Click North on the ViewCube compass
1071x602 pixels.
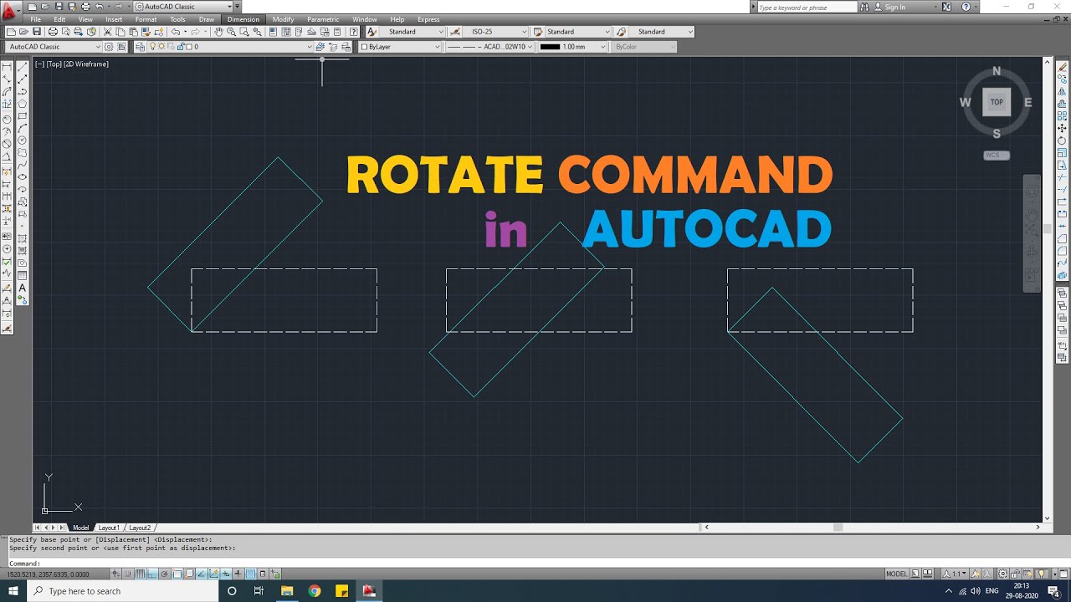[997, 72]
